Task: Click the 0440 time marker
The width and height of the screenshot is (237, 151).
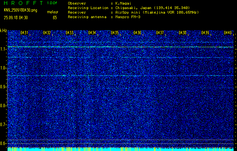Action: [228, 33]
